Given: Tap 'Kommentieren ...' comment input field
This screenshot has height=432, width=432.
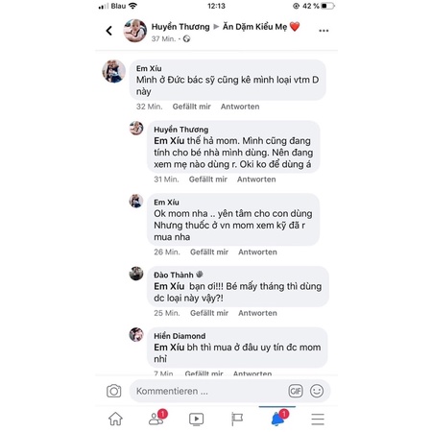Looking at the screenshot, I should pos(229,391).
